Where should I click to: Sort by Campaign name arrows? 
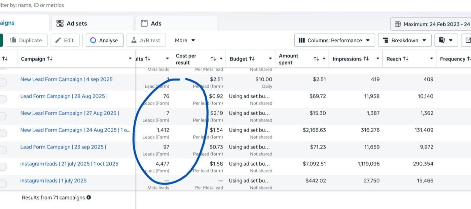click(50, 59)
